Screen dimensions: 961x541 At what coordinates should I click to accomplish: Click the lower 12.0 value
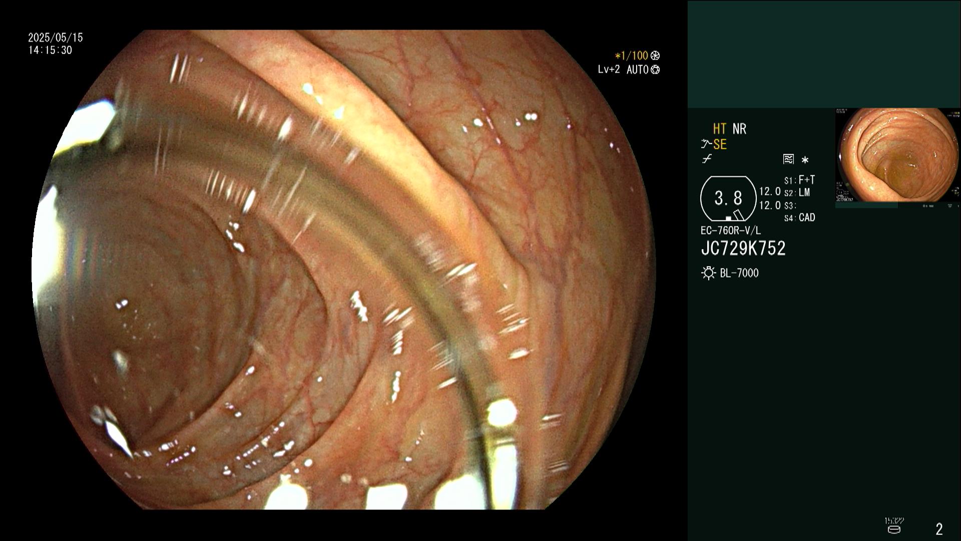pyautogui.click(x=770, y=205)
